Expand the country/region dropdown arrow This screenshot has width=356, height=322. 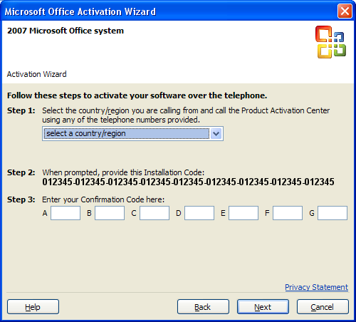216,134
